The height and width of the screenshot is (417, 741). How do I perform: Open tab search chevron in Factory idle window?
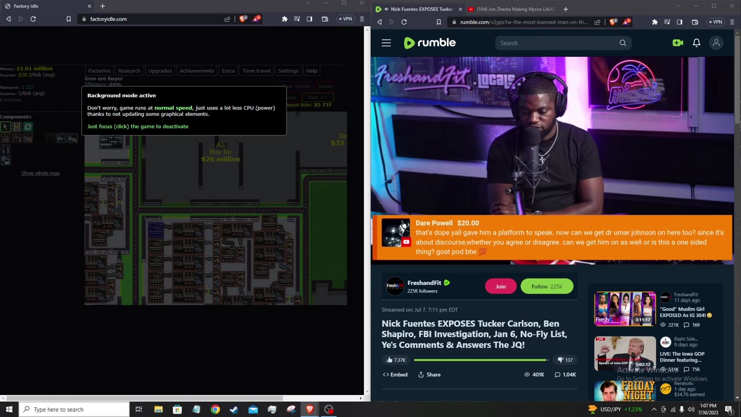tap(309, 3)
